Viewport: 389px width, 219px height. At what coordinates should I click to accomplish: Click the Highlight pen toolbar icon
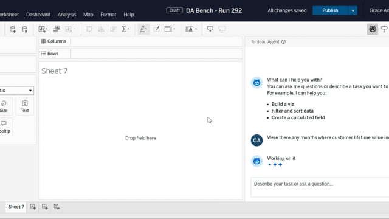point(143,29)
